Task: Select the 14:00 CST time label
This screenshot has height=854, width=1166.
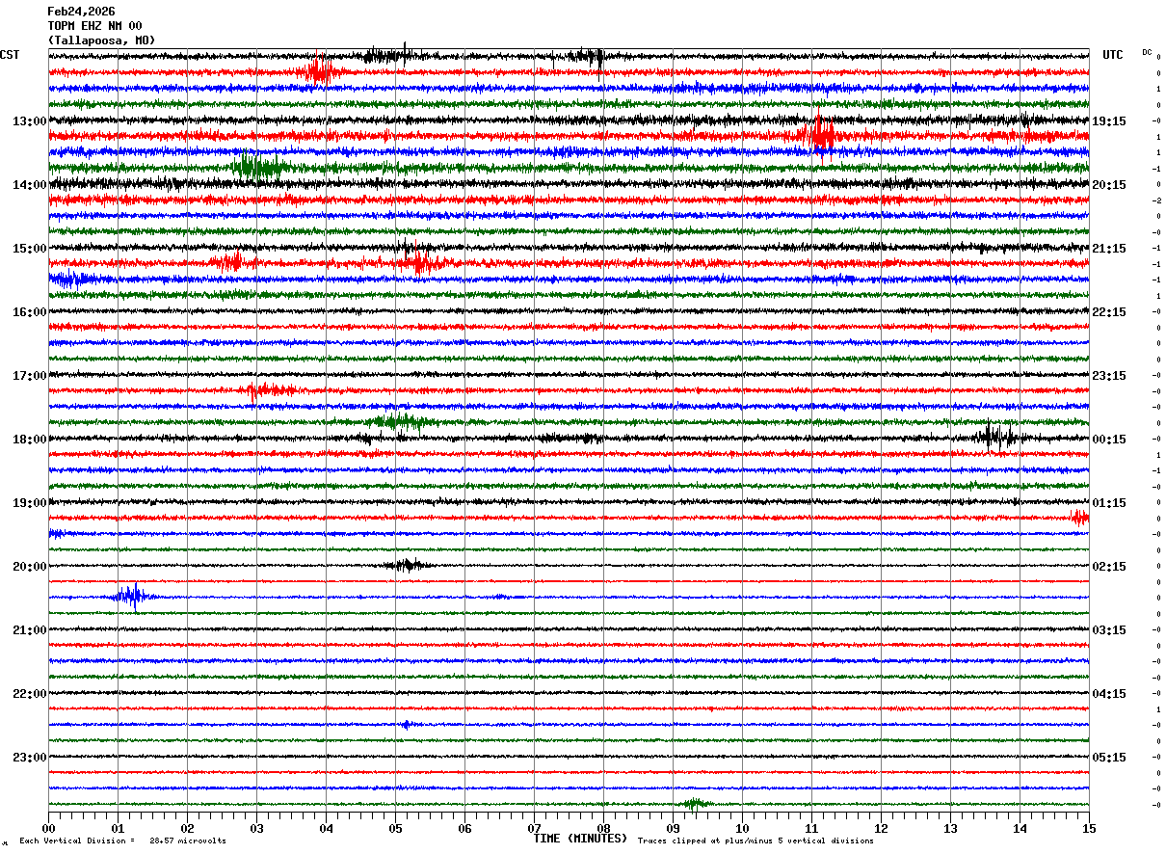Action: 29,185
